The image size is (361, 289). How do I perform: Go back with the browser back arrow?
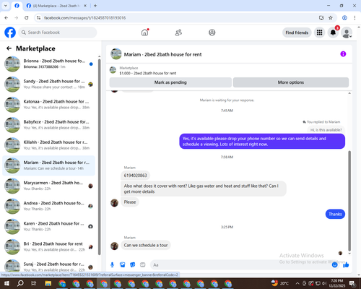6,17
